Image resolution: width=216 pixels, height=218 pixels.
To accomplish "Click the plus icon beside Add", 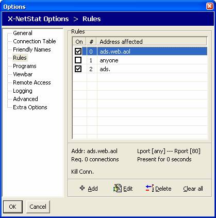I will click(x=82, y=188).
